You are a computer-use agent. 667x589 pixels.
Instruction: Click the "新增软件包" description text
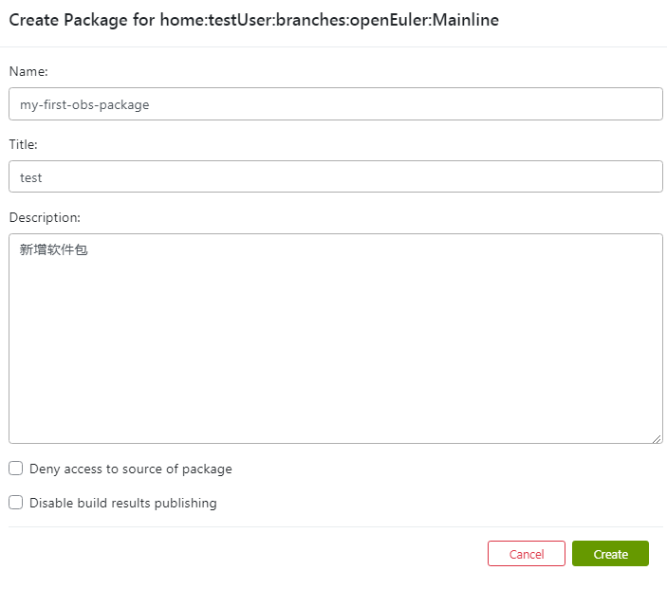[53, 250]
